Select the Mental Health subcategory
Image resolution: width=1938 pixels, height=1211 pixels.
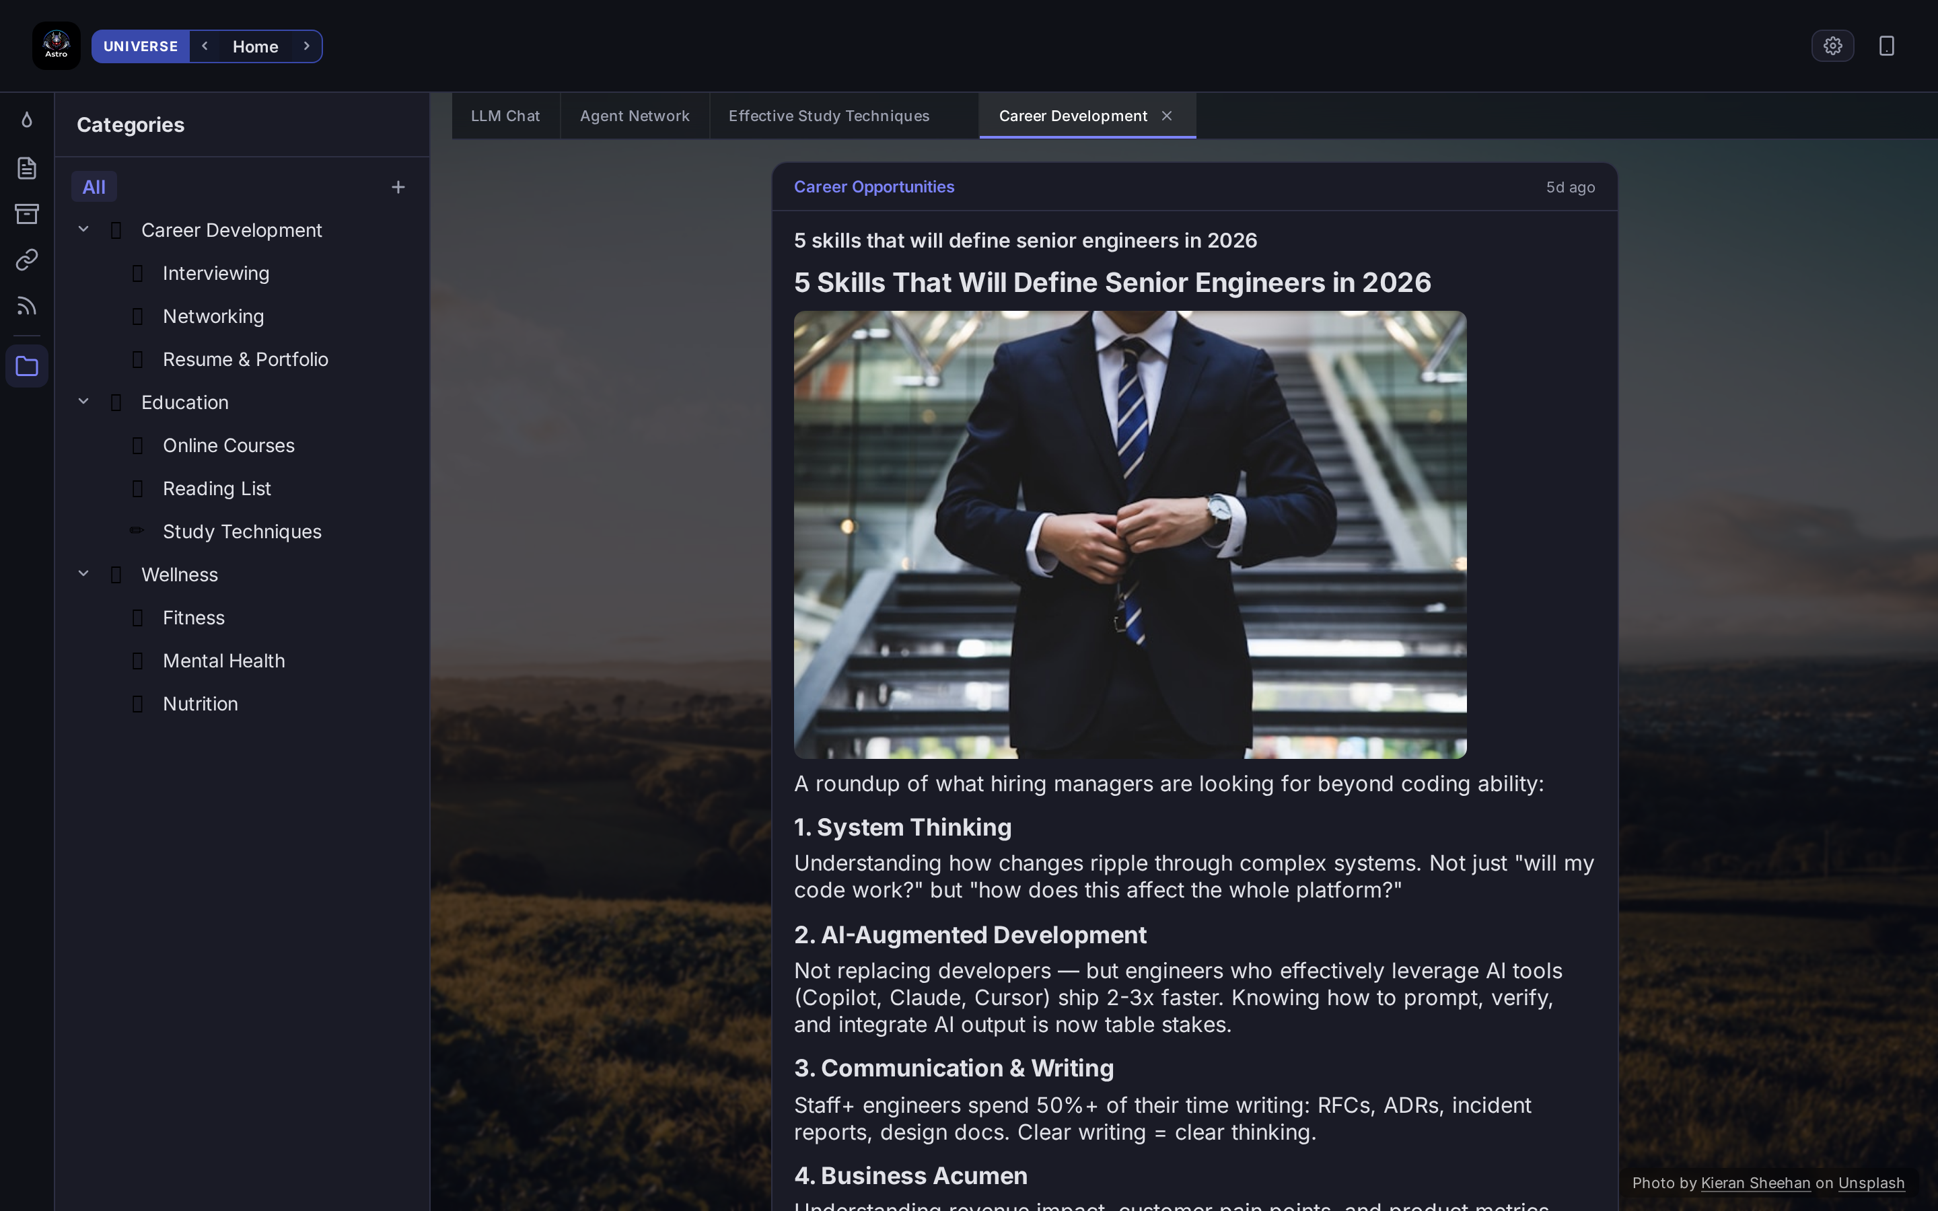(x=223, y=661)
